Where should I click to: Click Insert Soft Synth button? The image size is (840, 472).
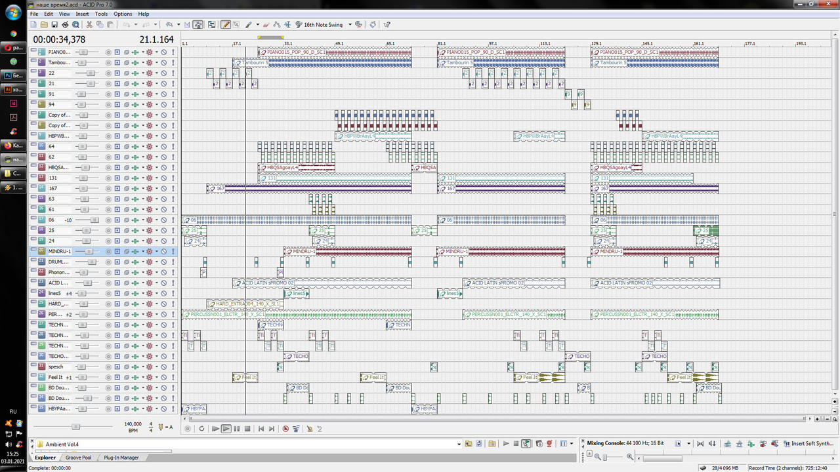[x=807, y=444]
